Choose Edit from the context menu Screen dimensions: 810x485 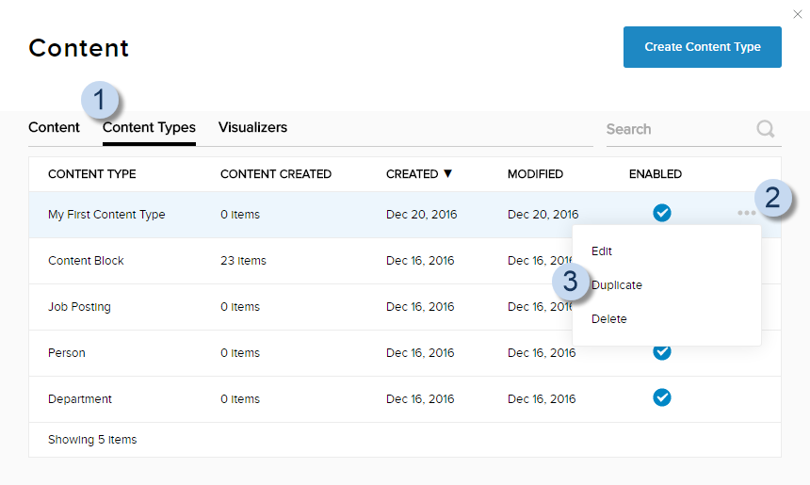(x=602, y=251)
